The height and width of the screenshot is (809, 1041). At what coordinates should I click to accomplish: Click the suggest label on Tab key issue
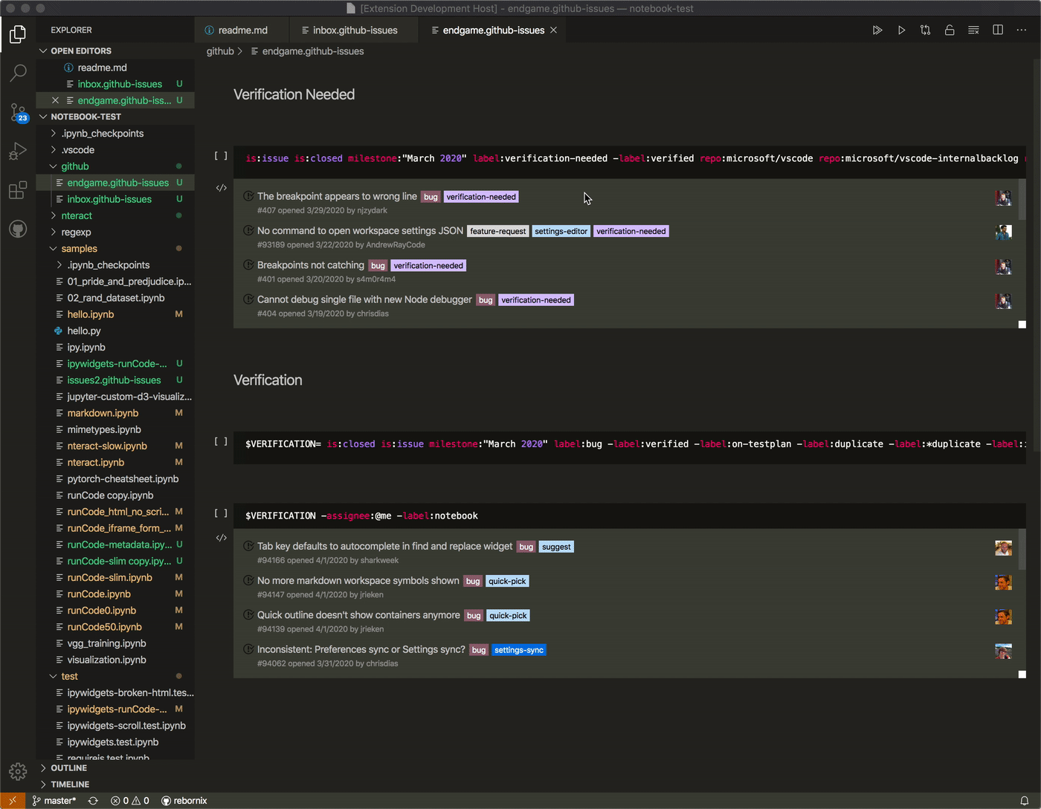[x=556, y=547]
